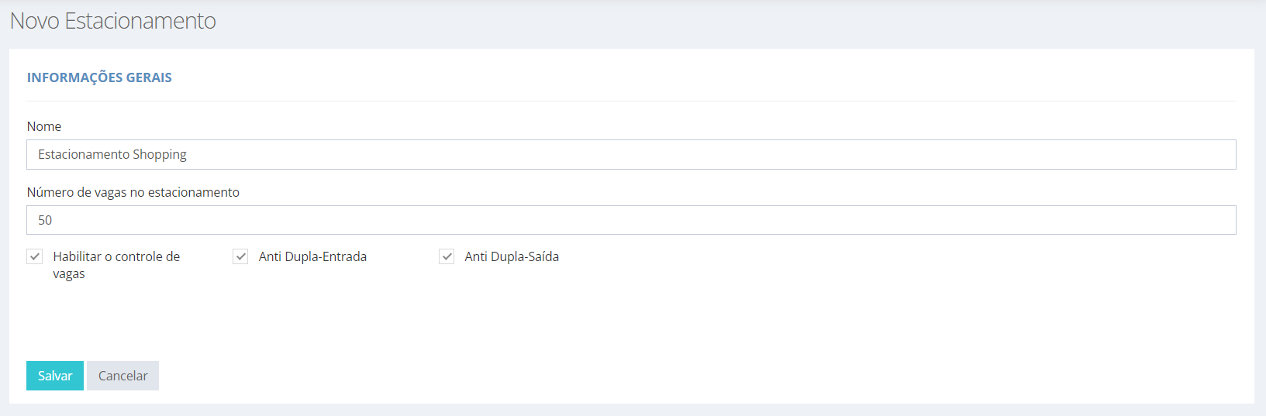The image size is (1266, 416).
Task: Disable the Anti Dupla-Entrada checkbox
Action: click(240, 256)
